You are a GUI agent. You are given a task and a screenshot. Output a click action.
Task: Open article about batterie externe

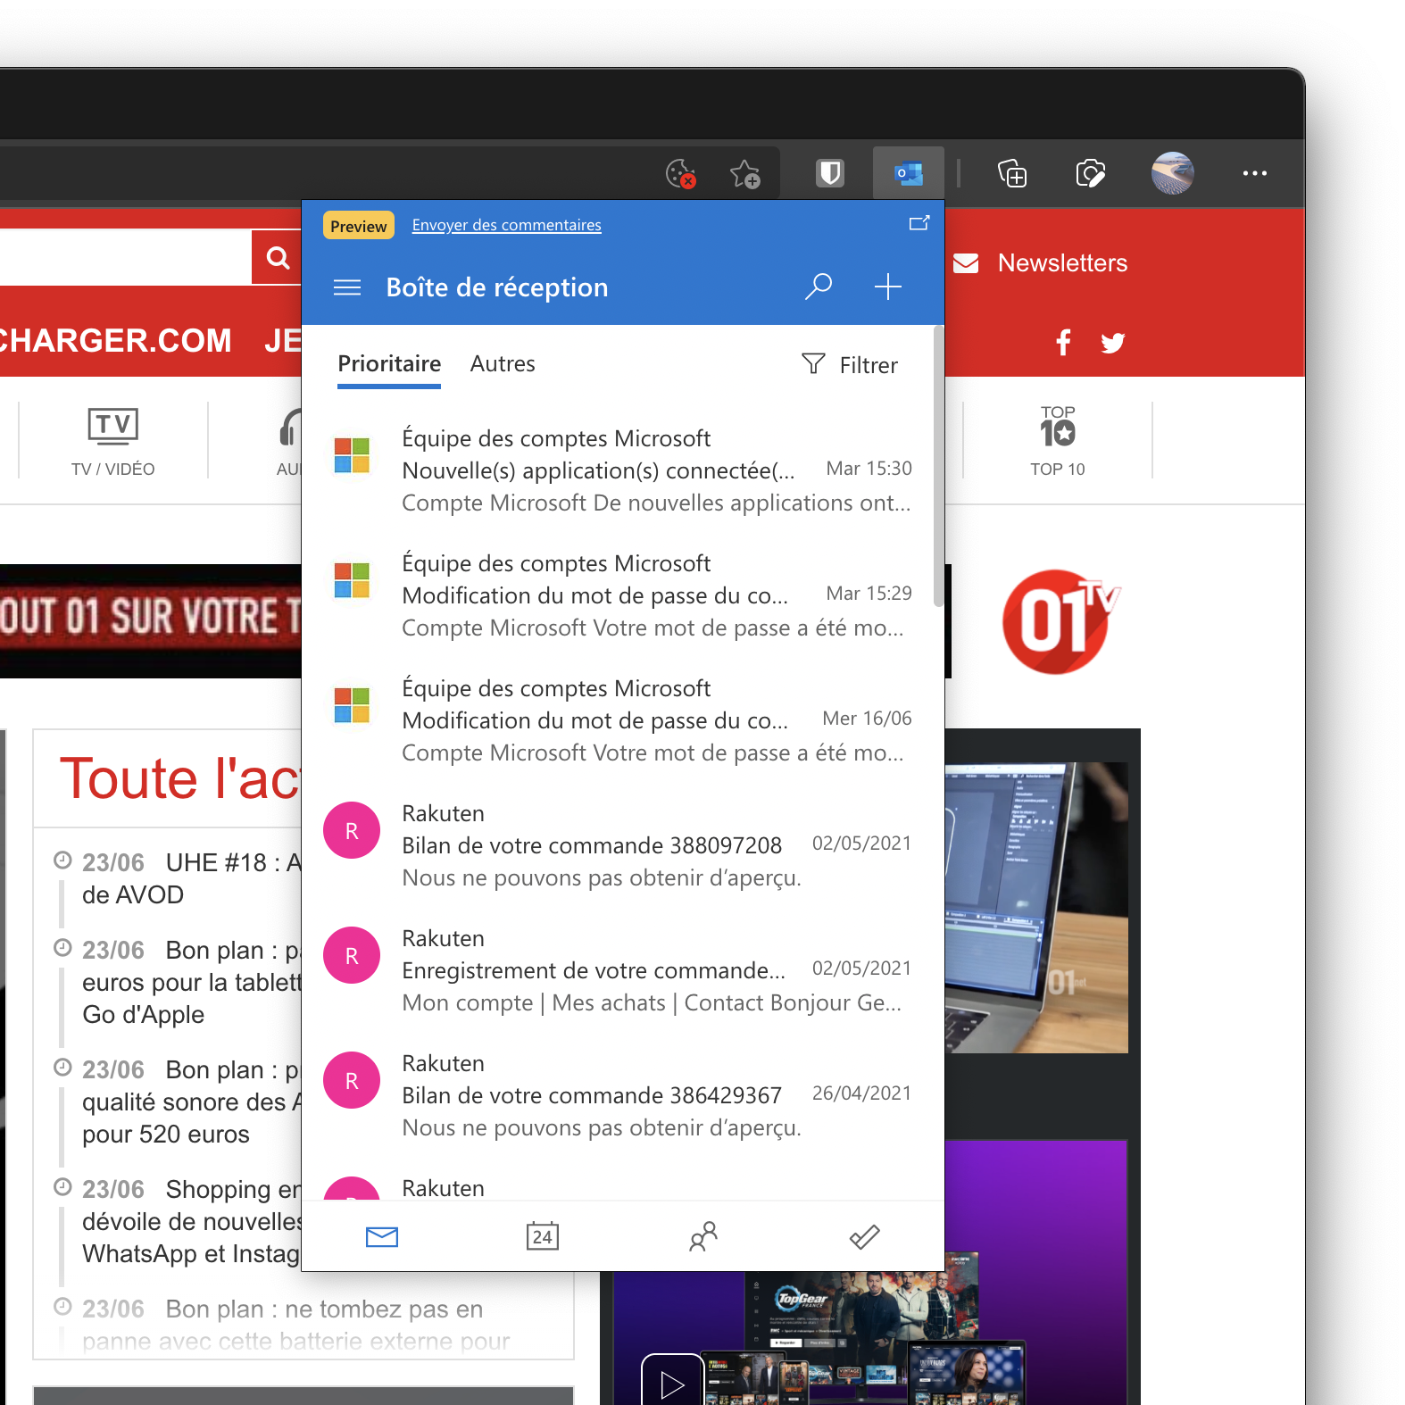point(295,1325)
